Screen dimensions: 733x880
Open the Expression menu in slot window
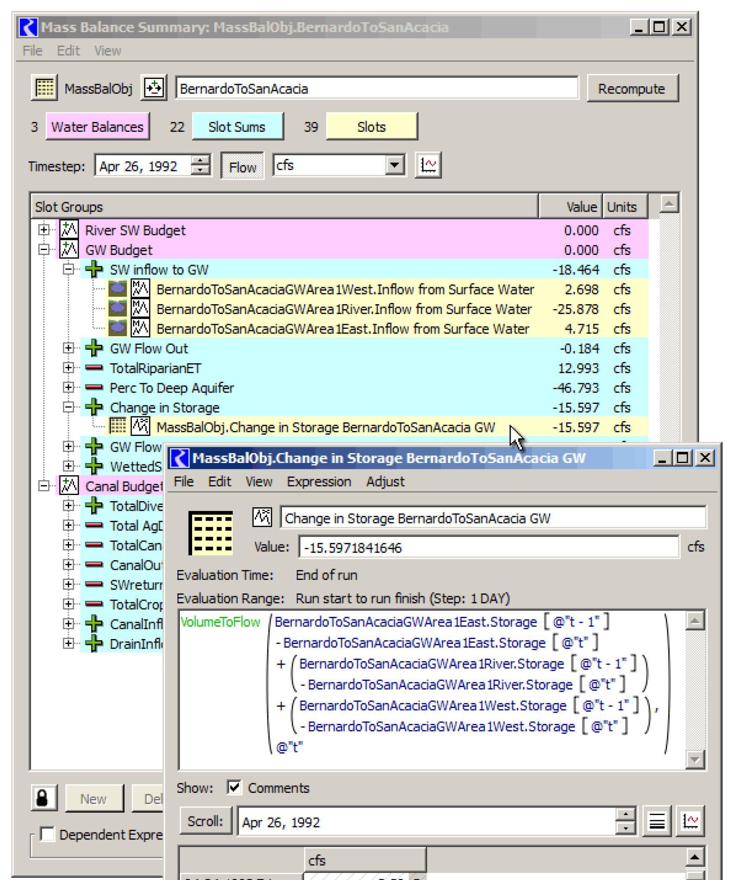point(318,482)
